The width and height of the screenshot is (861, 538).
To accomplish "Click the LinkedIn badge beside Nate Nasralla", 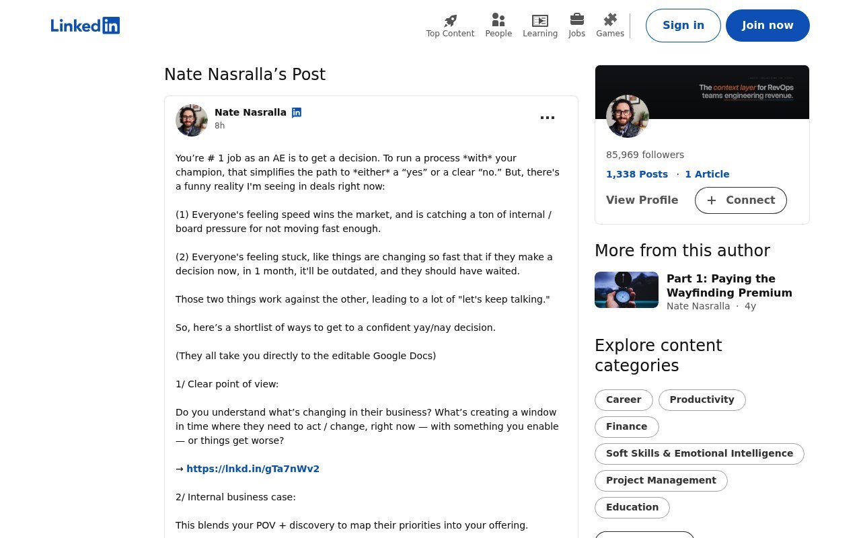I will [297, 112].
